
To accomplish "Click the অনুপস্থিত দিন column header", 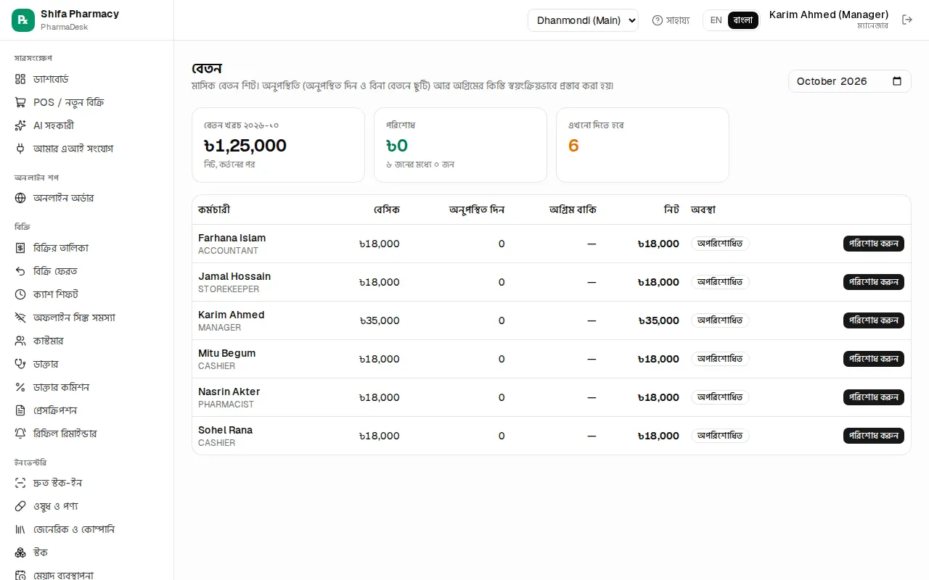I will tap(477, 210).
